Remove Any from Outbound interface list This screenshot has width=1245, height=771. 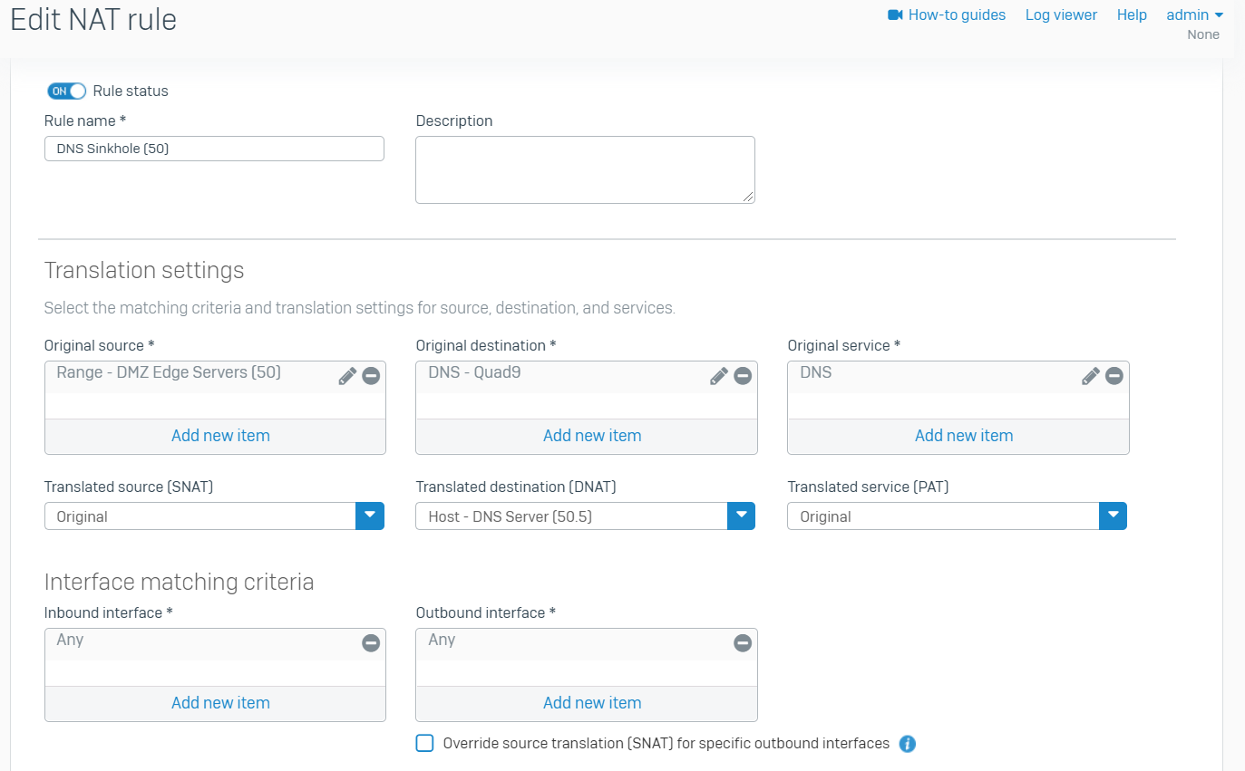coord(743,643)
